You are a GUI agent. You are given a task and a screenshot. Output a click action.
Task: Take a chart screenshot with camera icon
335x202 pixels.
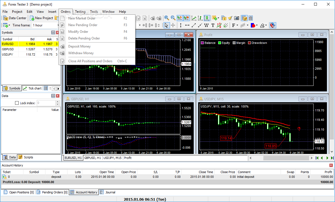[237, 18]
